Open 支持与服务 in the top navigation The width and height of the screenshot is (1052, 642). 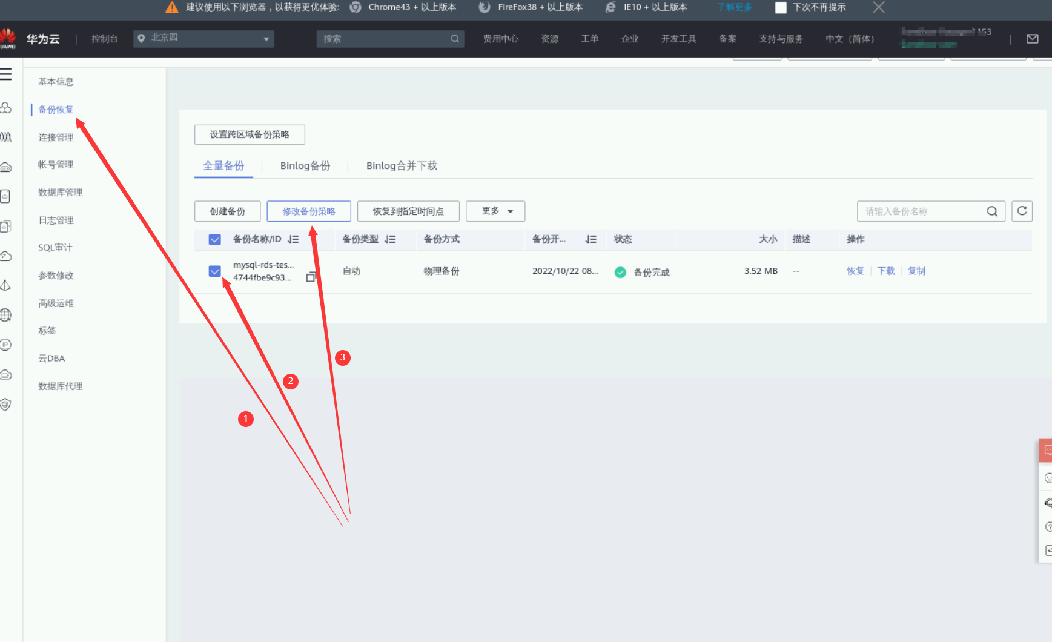point(781,39)
